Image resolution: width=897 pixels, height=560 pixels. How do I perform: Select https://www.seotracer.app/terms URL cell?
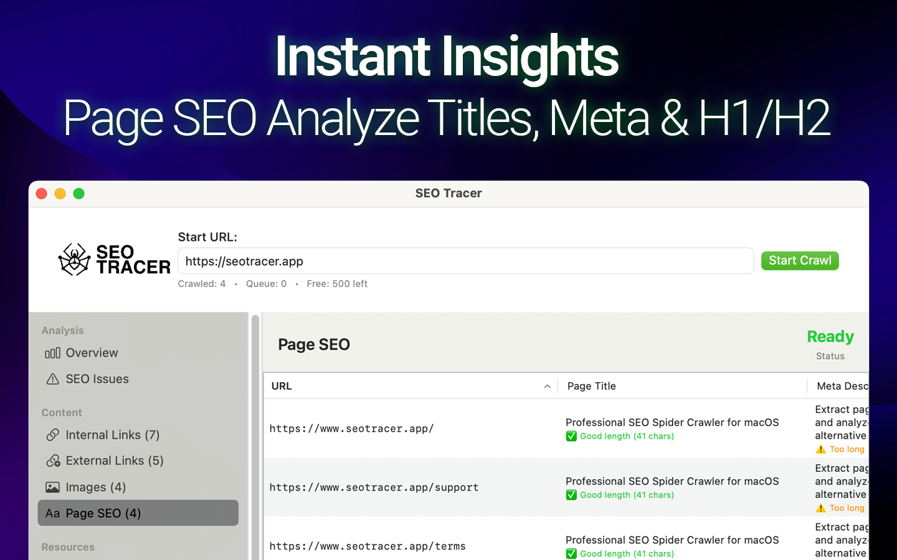tap(368, 546)
